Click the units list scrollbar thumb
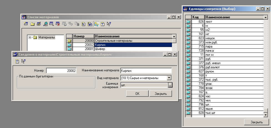This screenshot has height=128, width=271. pos(266,110)
